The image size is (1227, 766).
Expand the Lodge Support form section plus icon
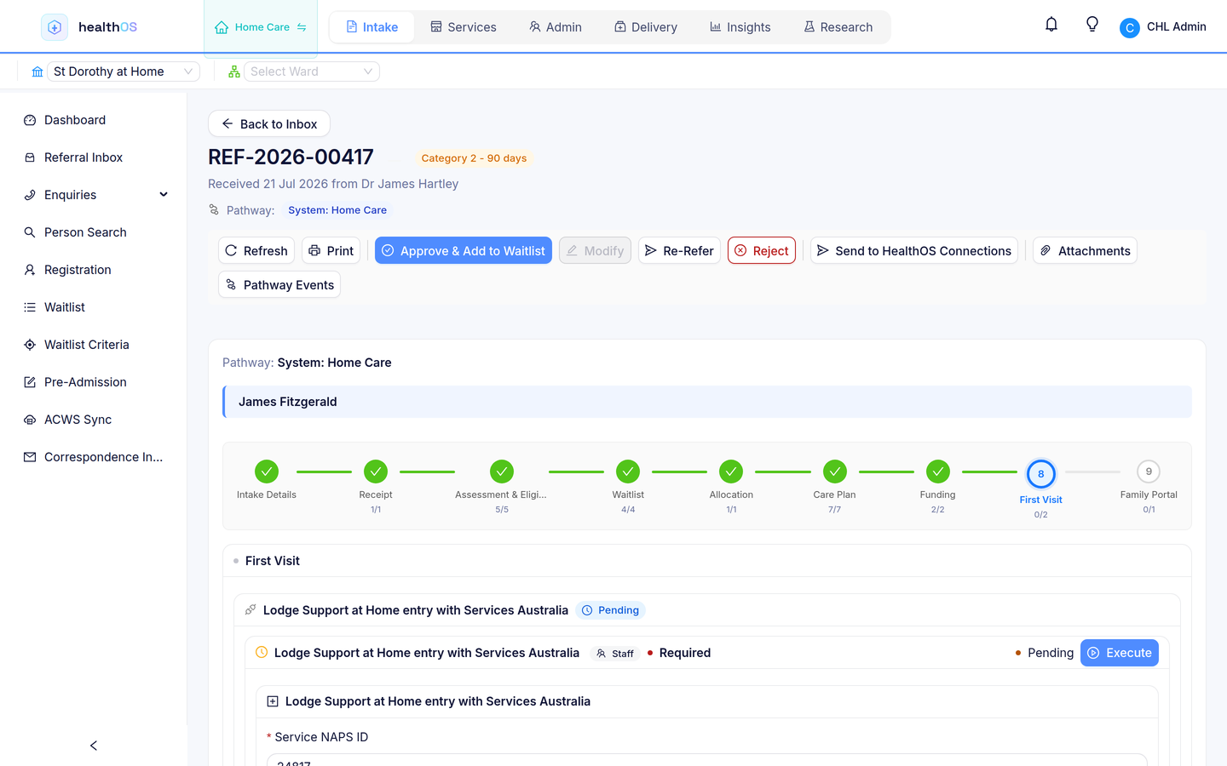[273, 701]
